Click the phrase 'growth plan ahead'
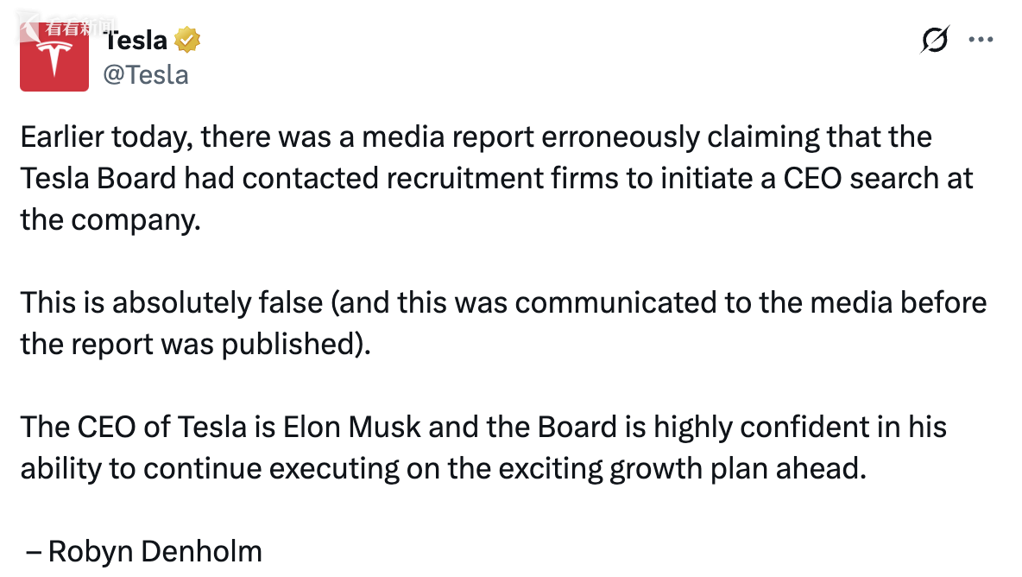 point(737,469)
